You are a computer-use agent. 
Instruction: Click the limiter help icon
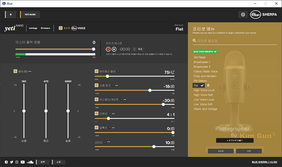click(105, 142)
